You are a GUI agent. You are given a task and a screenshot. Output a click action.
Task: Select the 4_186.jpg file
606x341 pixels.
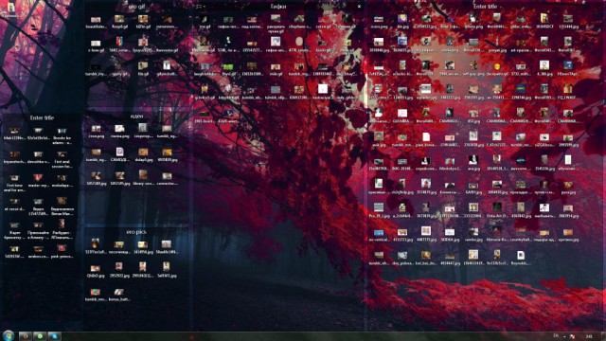(544, 69)
